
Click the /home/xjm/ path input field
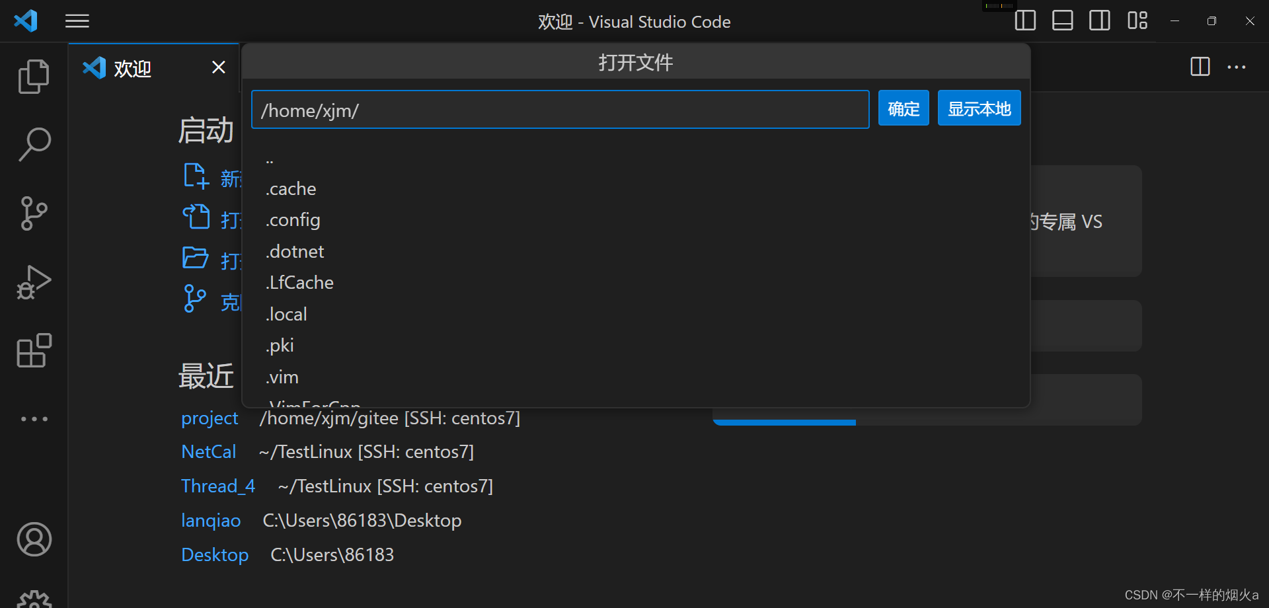tap(560, 110)
